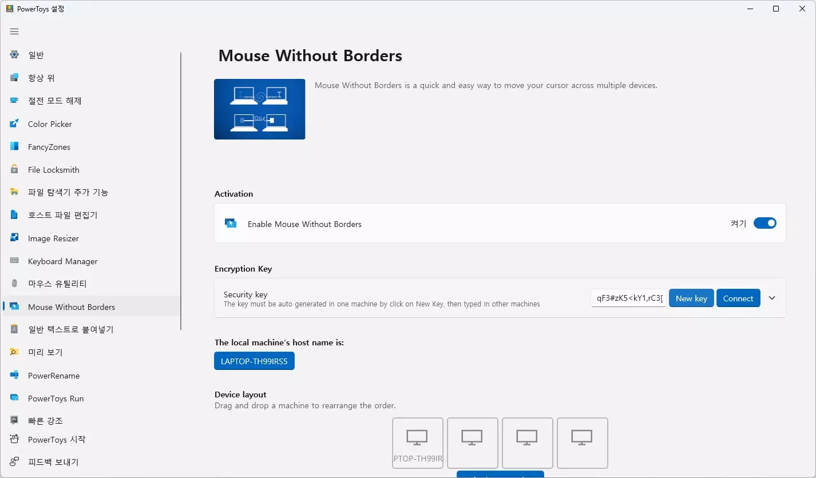Click the Keyboard Manager keyboard icon
Screen dimensions: 816x478
tap(14, 261)
